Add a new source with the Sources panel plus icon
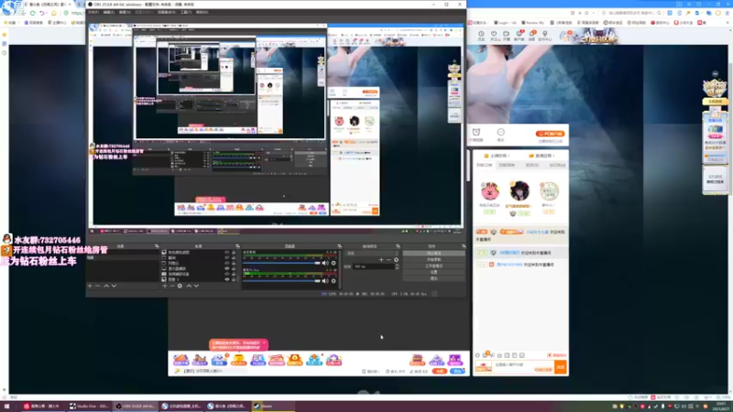The width and height of the screenshot is (733, 412). click(165, 286)
